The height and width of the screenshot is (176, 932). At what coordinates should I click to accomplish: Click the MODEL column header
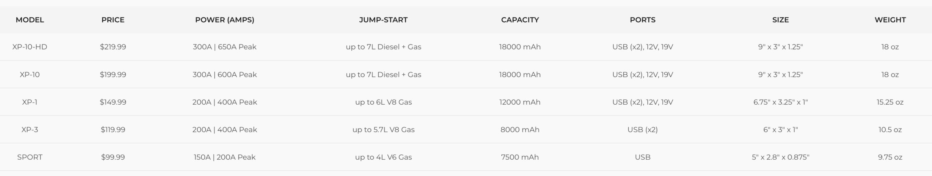point(29,20)
